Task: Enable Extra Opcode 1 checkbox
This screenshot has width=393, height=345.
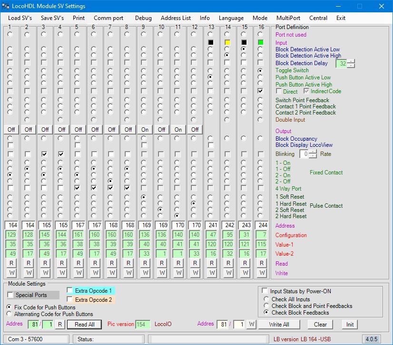Action: coord(69,290)
